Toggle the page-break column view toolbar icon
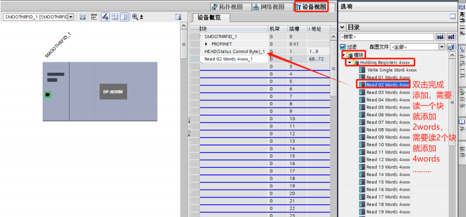Image resolution: width=466 pixels, height=217 pixels. click(124, 17)
